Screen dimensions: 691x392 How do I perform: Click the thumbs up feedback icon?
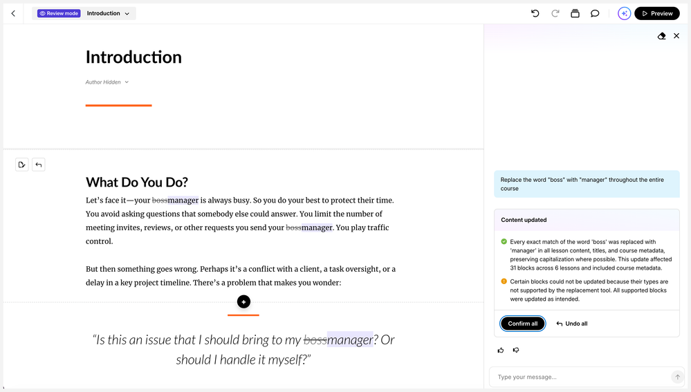[x=501, y=350]
